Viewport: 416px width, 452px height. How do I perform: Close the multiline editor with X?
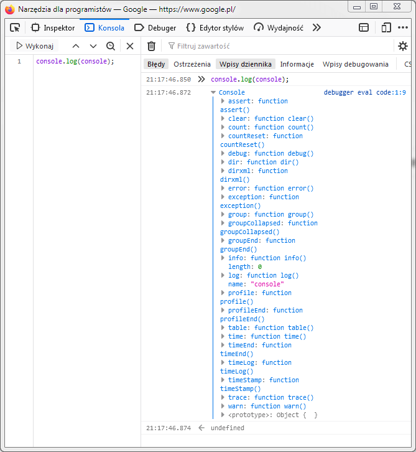point(130,46)
